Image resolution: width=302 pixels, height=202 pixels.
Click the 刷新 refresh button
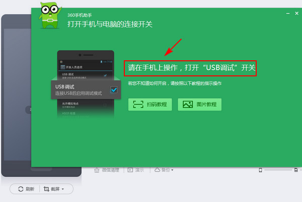tap(26, 189)
